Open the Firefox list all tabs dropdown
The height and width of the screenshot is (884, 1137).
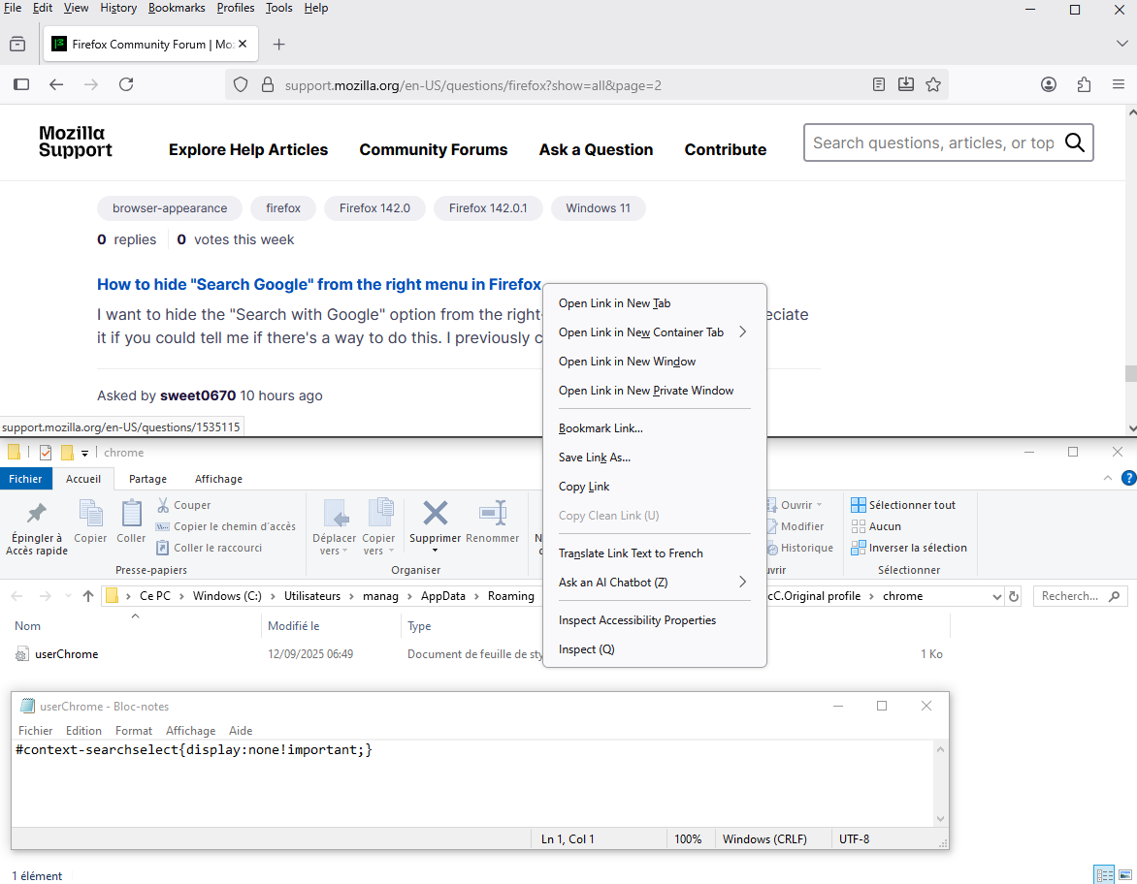click(x=1121, y=44)
